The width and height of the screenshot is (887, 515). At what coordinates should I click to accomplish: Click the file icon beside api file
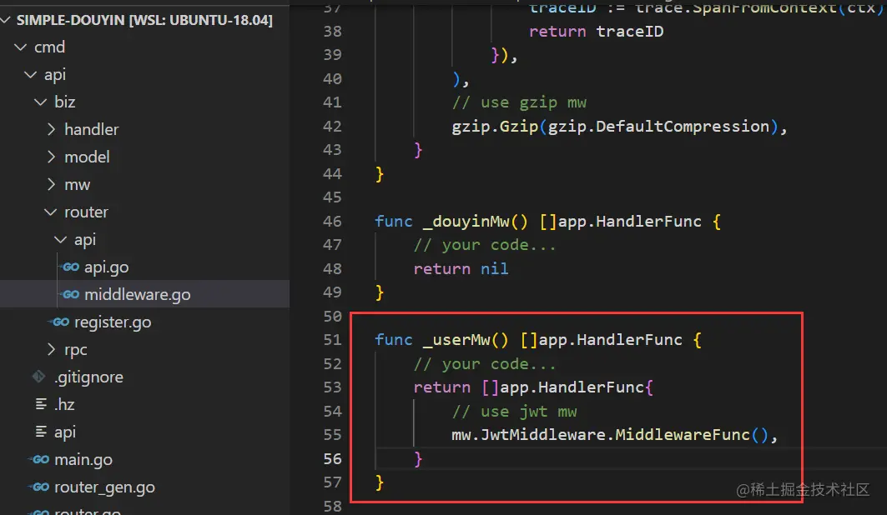click(41, 432)
